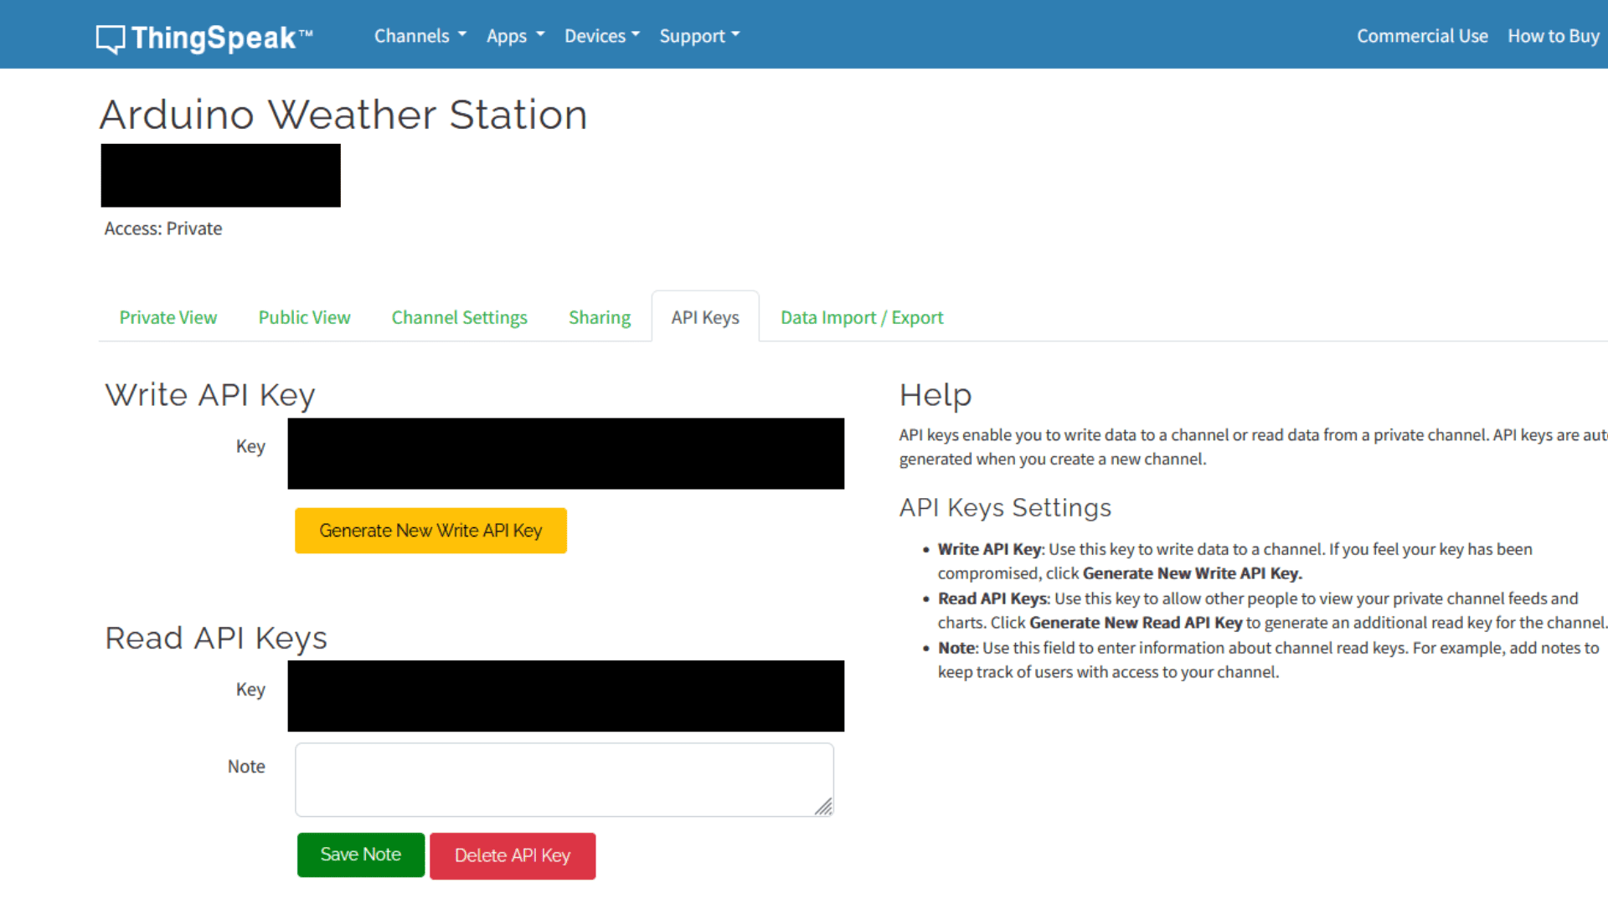Switch to the Public View tab

[x=304, y=317]
